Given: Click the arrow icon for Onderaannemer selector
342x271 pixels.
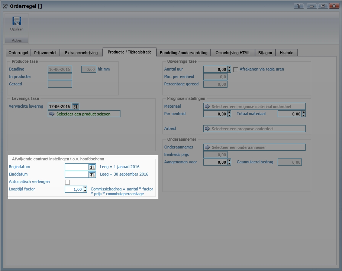Looking at the screenshot, I should click(207, 147).
